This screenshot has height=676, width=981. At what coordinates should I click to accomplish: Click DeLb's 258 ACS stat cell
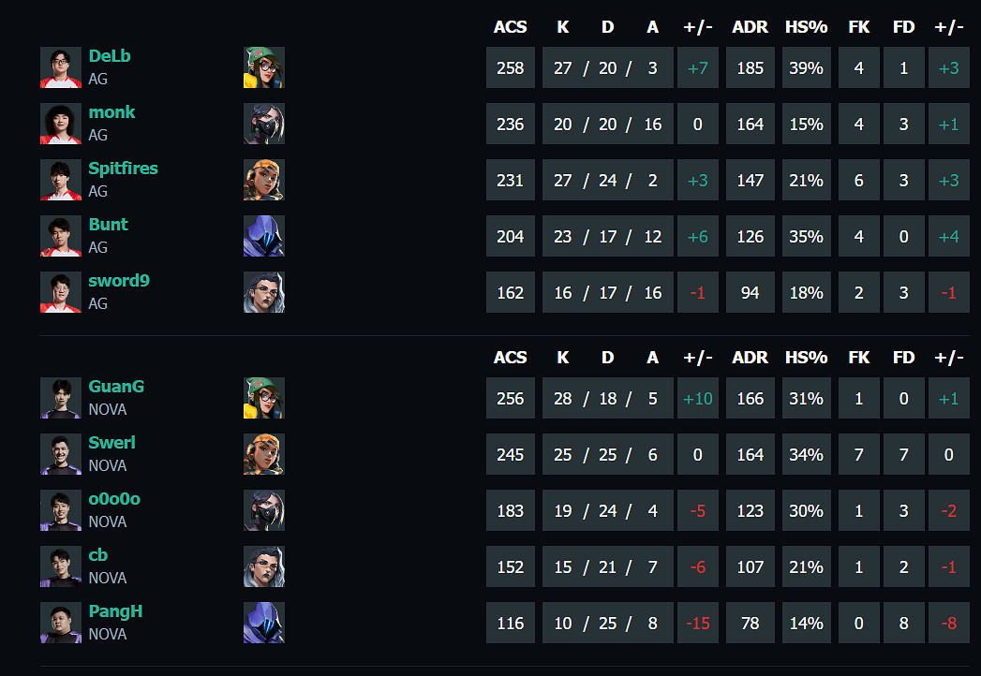pos(511,68)
